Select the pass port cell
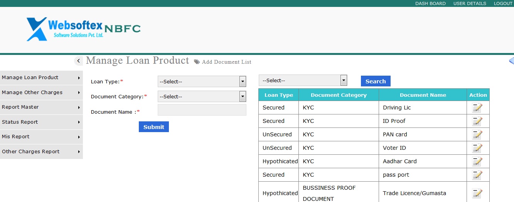 point(423,175)
